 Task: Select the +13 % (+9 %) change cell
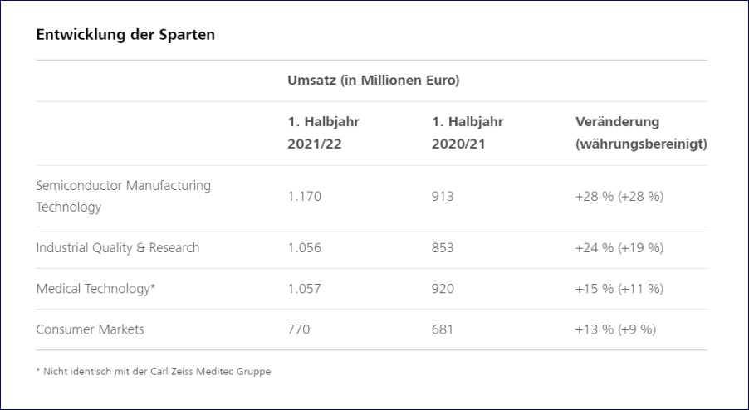pyautogui.click(x=615, y=329)
